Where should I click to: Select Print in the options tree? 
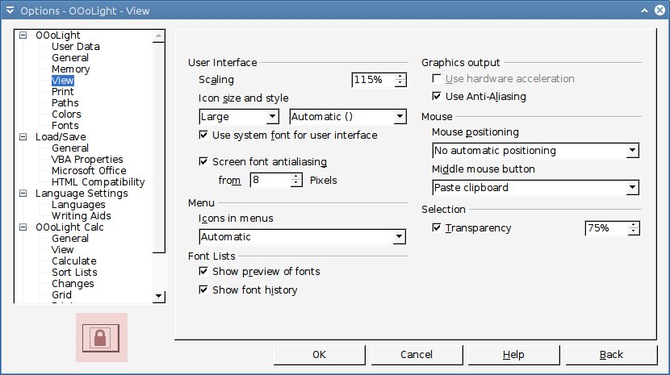tap(62, 91)
